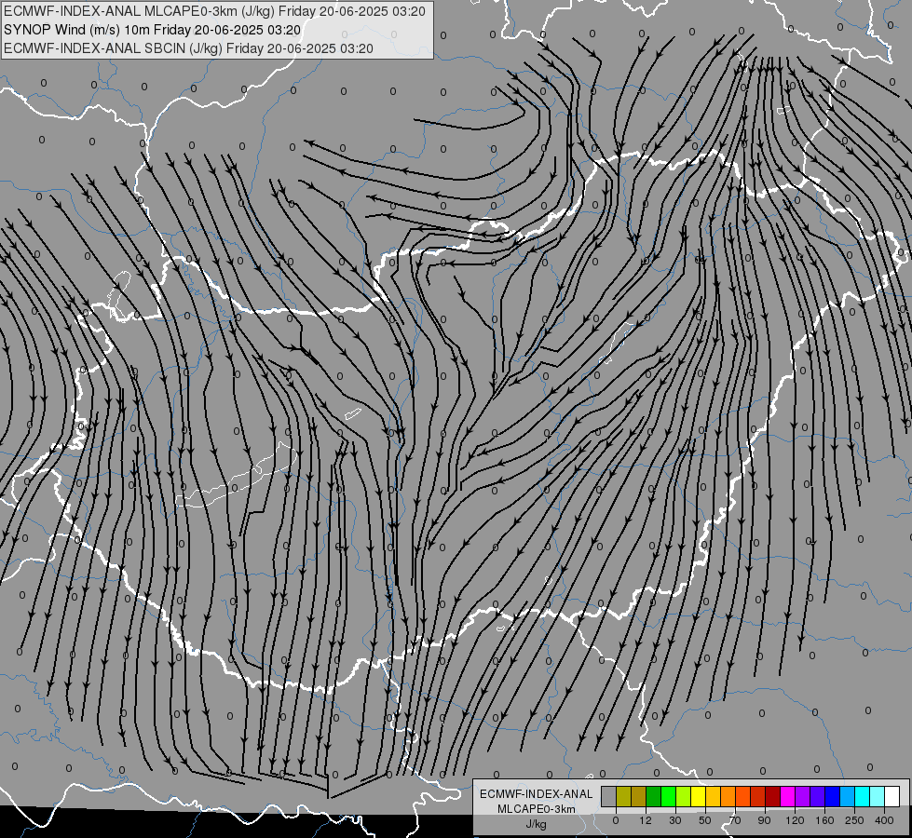
Task: Click the pure blue legend swatch
Action: [833, 796]
